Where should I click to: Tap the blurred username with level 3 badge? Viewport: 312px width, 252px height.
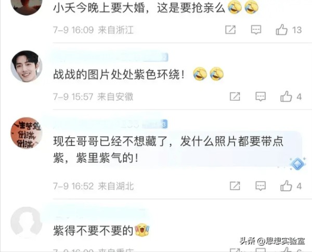[110, 124]
